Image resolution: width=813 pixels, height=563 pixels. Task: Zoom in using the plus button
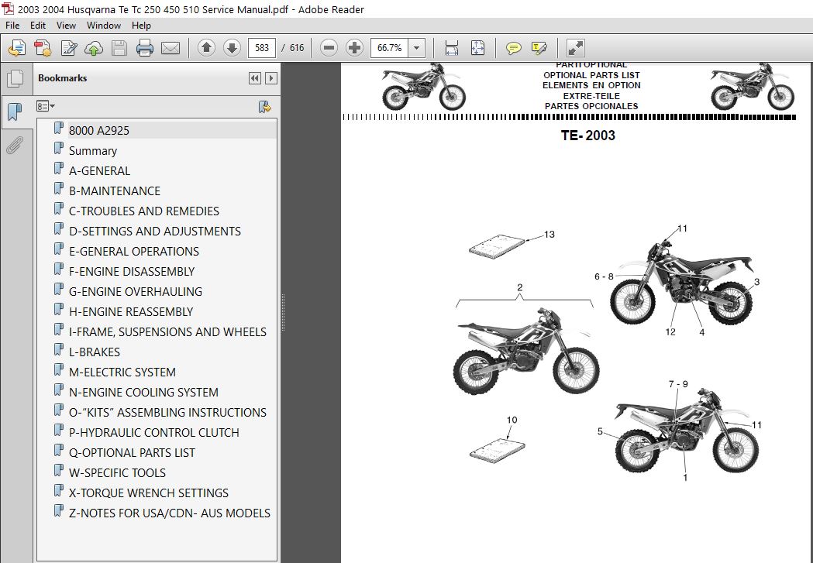[355, 48]
